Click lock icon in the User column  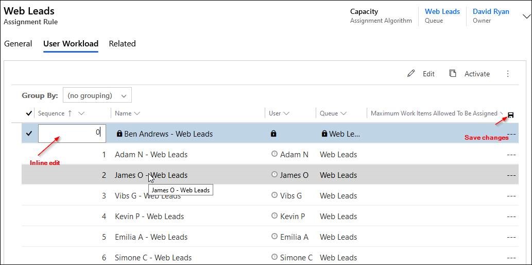tap(273, 134)
